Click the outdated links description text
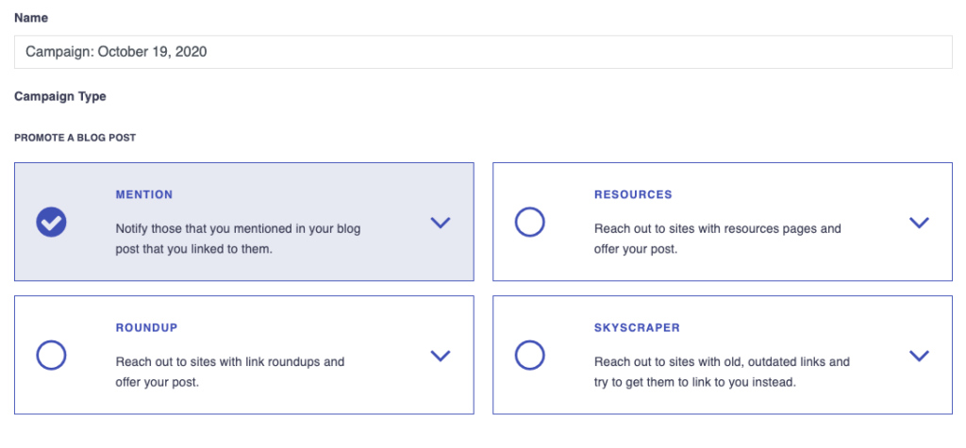The width and height of the screenshot is (966, 448). click(x=722, y=373)
